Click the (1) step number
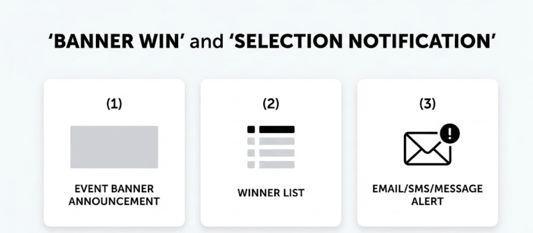Screen dimensions: 533x233 (114, 103)
